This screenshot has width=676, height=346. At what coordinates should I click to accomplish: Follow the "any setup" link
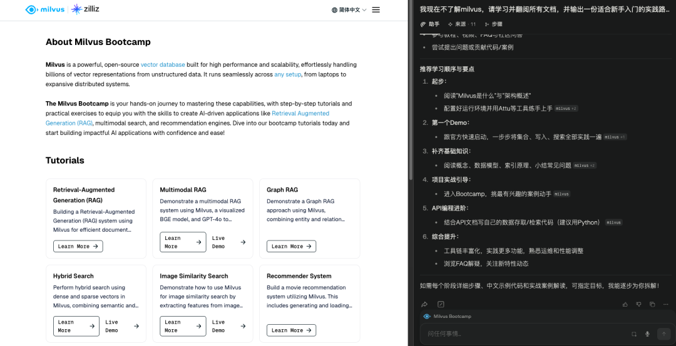click(x=287, y=74)
